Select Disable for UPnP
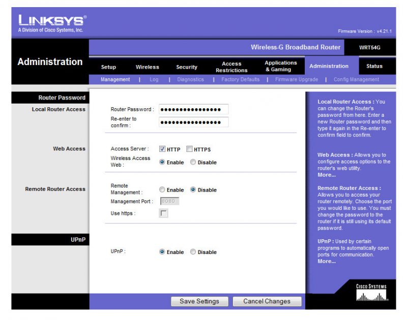407x320 pixels. tap(193, 251)
